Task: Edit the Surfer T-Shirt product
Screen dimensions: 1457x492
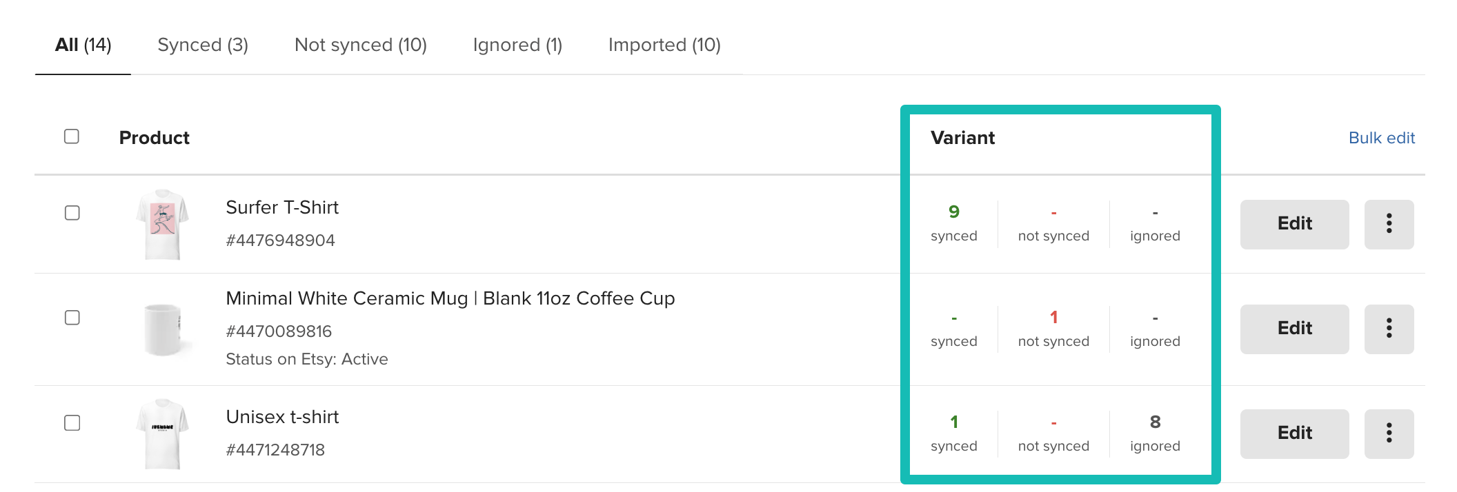Action: click(1294, 224)
